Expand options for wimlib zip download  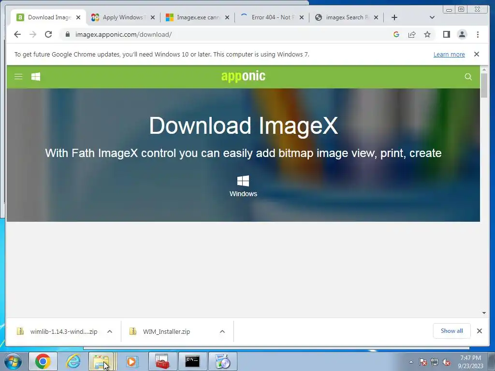110,331
